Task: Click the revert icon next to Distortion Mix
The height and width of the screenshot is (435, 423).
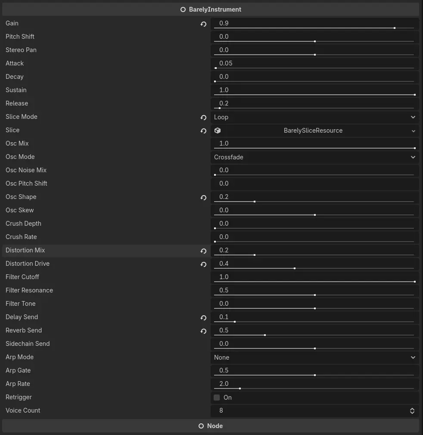Action: (203, 251)
